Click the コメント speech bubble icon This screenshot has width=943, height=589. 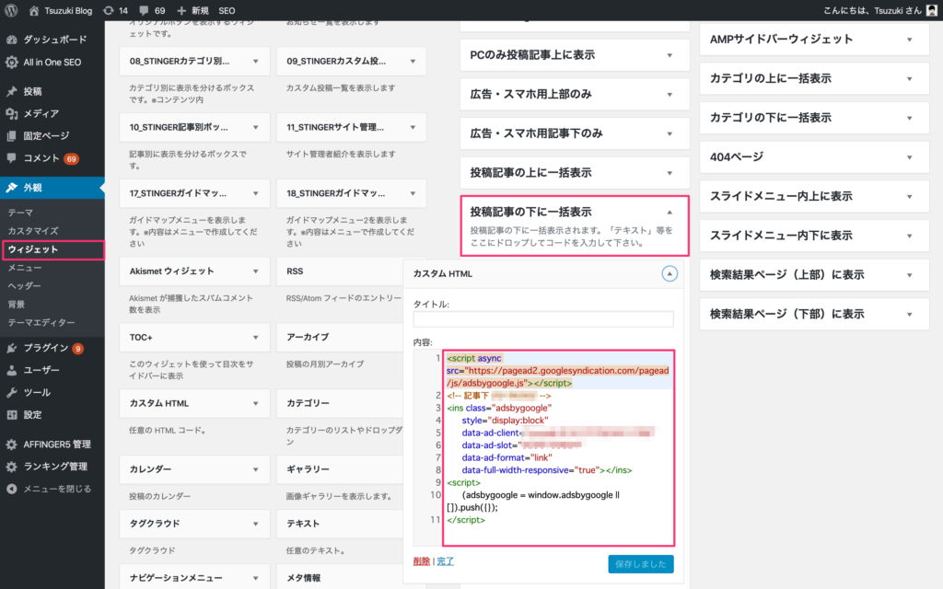point(11,158)
